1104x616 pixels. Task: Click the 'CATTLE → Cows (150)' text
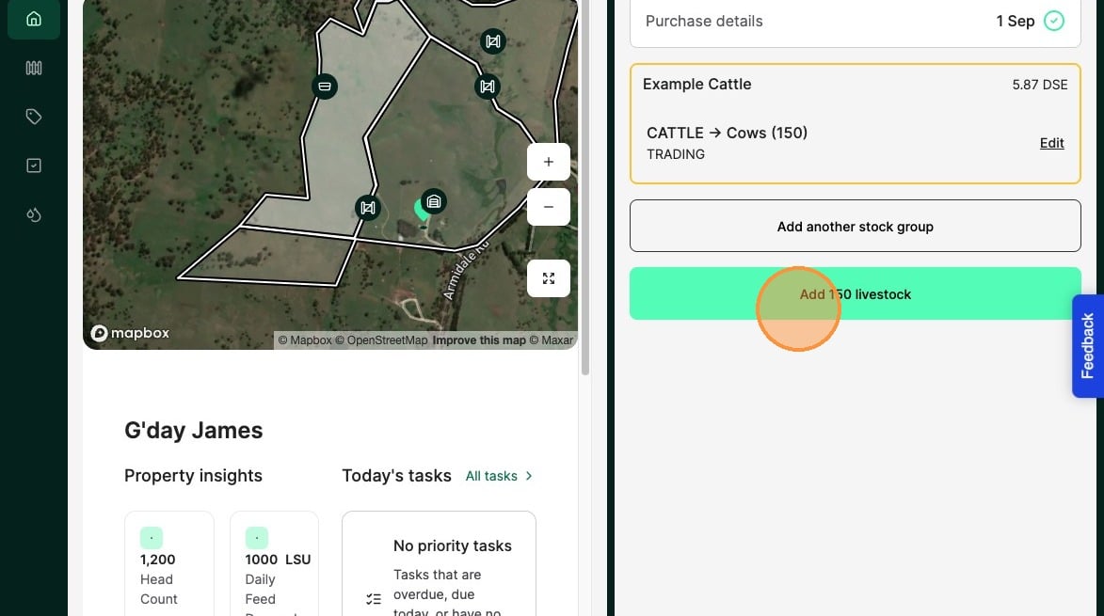coord(728,133)
